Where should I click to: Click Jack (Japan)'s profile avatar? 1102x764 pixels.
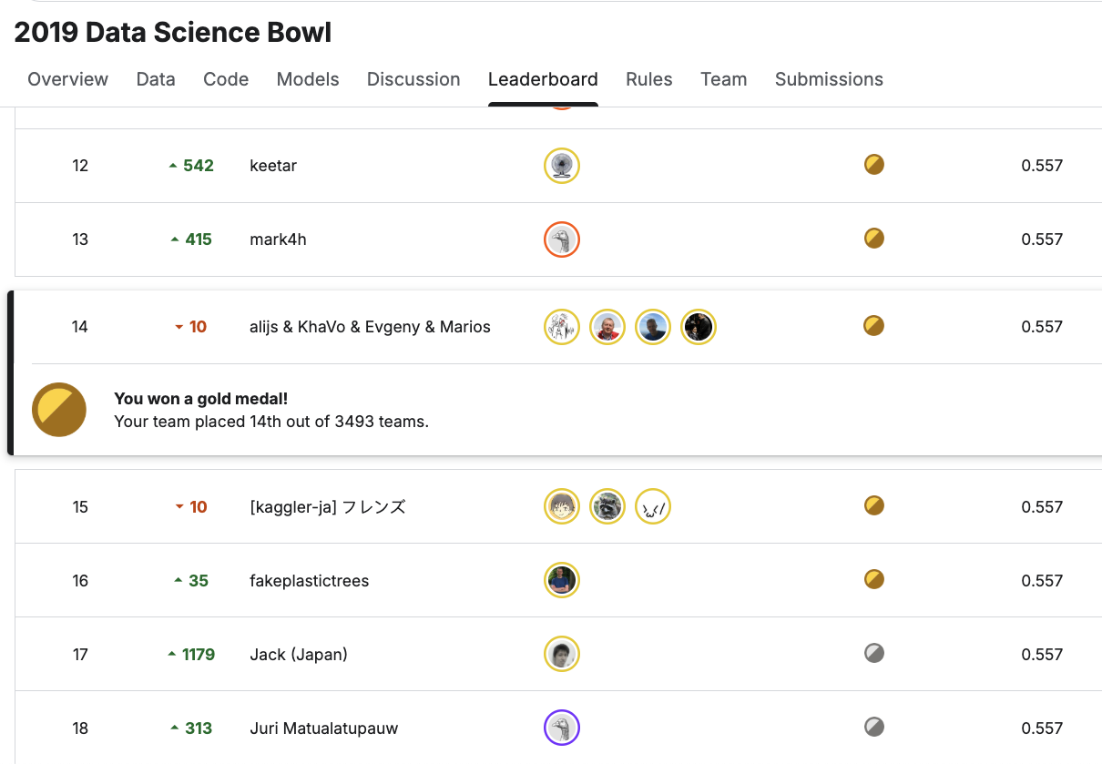[562, 654]
